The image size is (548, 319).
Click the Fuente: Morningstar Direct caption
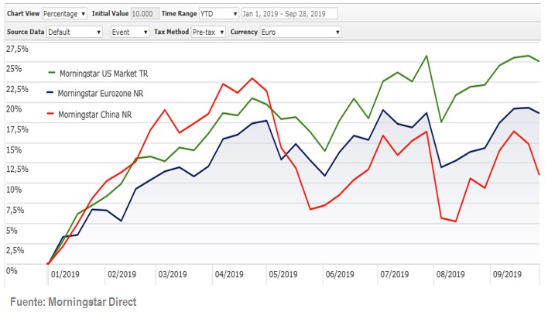(73, 300)
